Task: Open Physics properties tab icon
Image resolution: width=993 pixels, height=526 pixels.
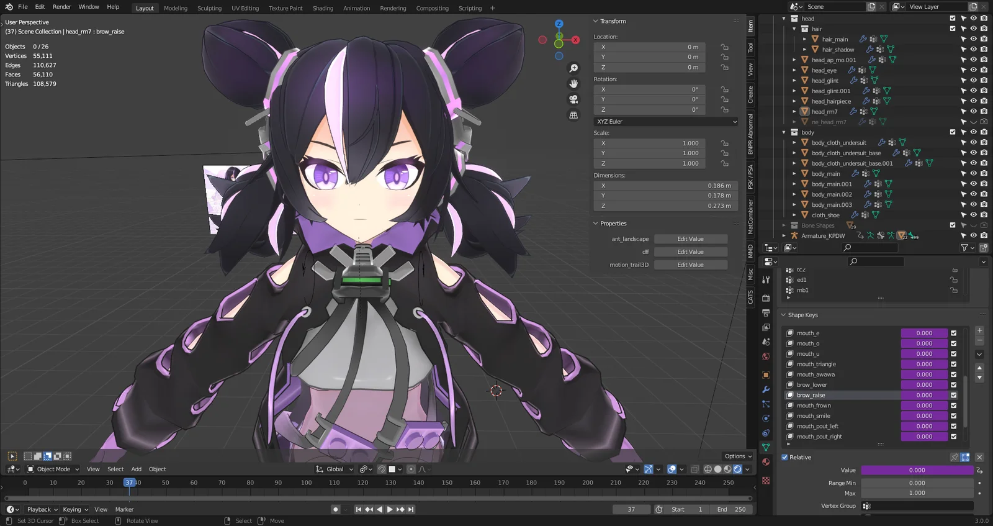Action: (766, 419)
